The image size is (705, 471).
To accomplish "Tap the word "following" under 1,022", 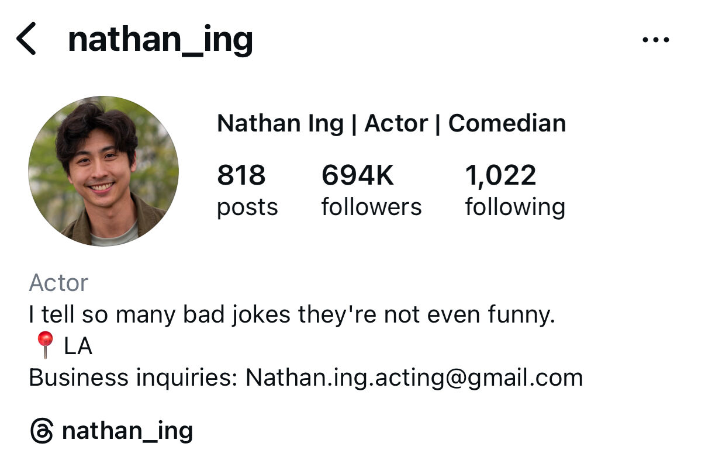I will pyautogui.click(x=515, y=207).
